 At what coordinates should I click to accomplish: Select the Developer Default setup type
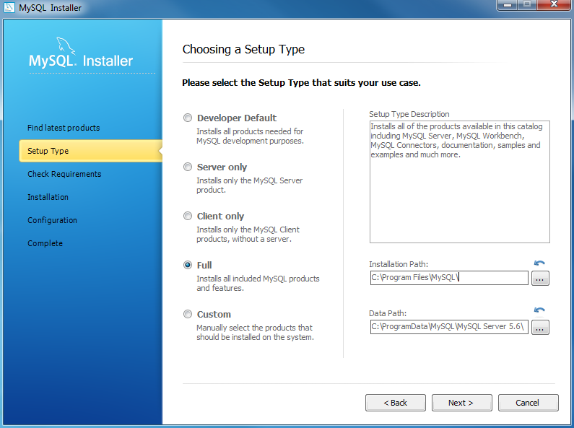pos(188,118)
